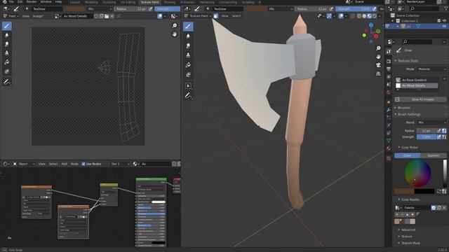Adjust the Strength slider in Brush Settings
This screenshot has height=252, width=449.
coord(426,137)
